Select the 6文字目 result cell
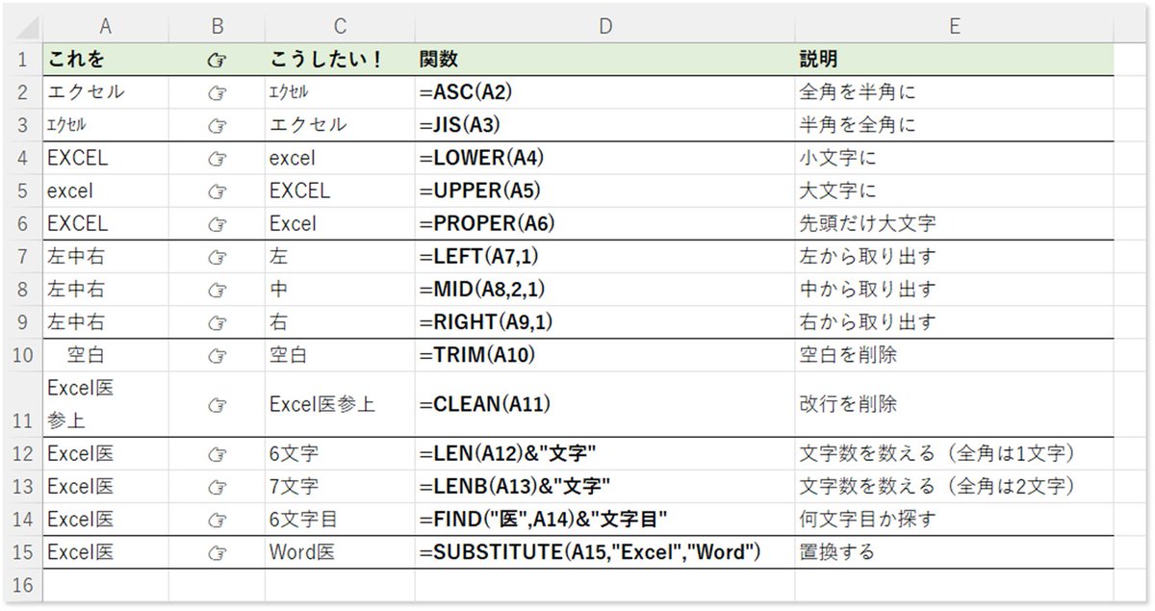 coord(340,520)
